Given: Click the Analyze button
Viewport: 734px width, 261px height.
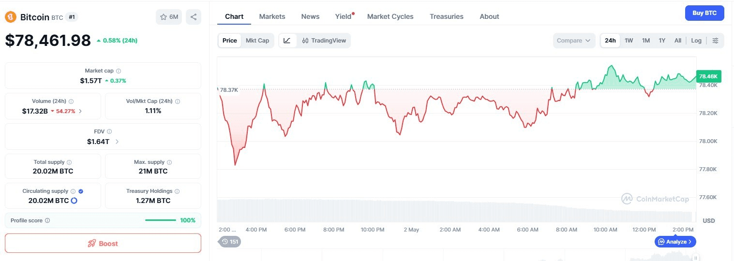Looking at the screenshot, I should point(675,242).
